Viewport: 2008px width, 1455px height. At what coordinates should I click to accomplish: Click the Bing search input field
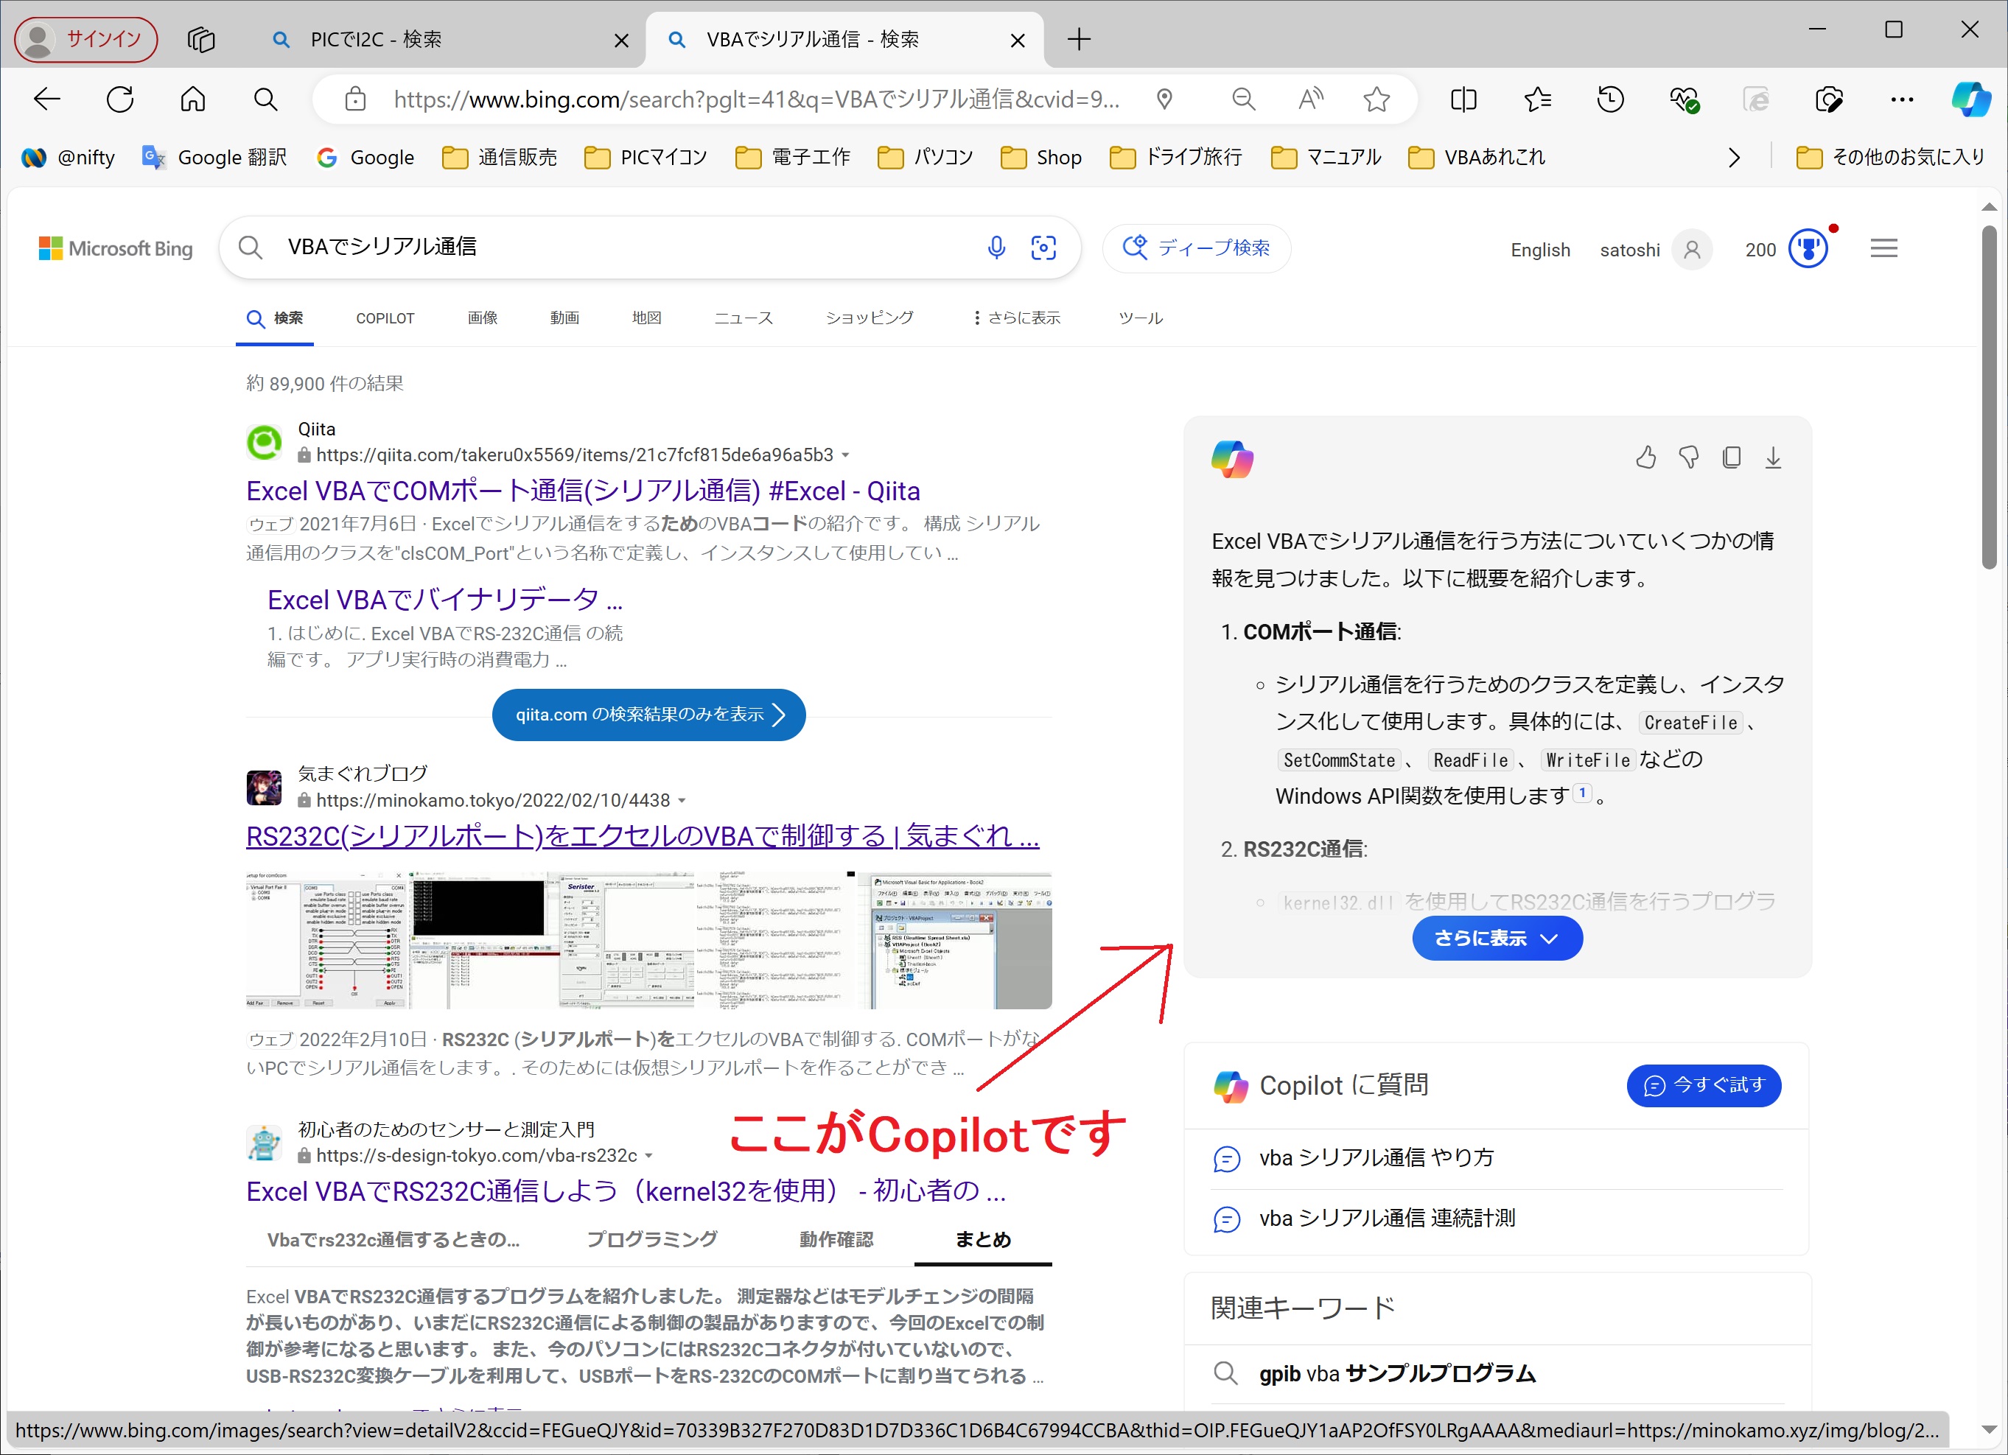tap(629, 247)
